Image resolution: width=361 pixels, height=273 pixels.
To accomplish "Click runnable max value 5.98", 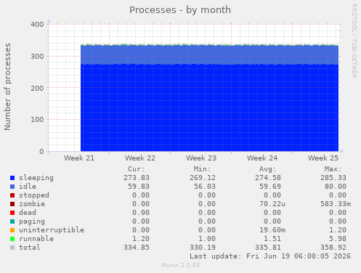I will coord(338,239).
